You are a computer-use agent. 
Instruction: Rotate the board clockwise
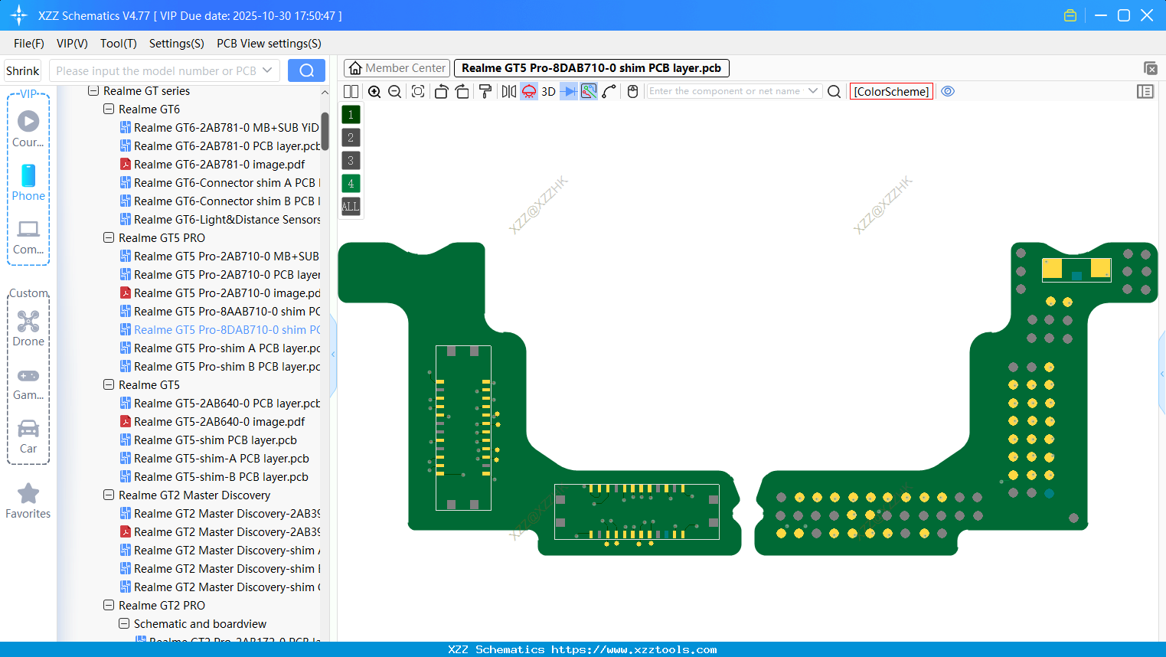[x=462, y=92]
